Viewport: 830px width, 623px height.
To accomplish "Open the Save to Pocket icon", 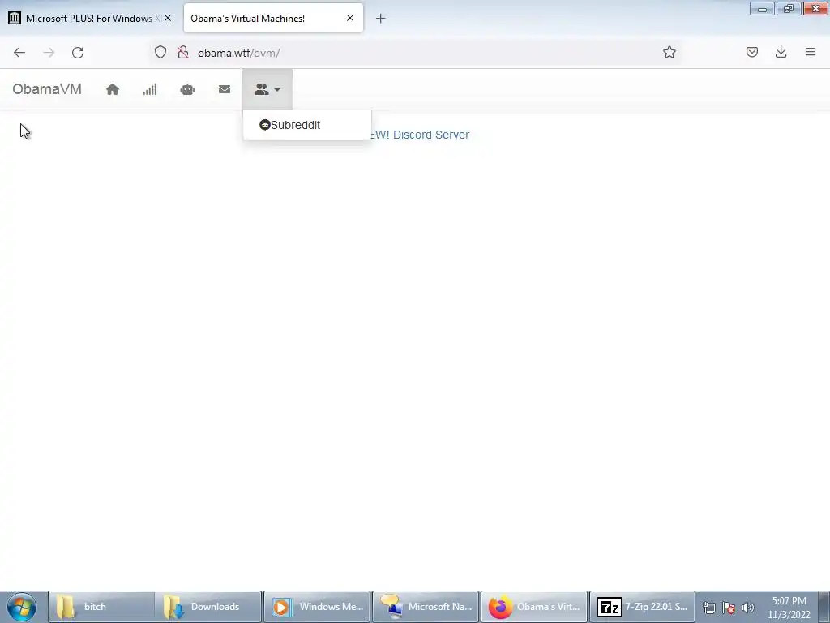I will (751, 52).
